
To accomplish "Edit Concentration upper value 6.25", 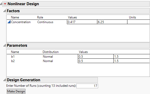I will (112, 22).
